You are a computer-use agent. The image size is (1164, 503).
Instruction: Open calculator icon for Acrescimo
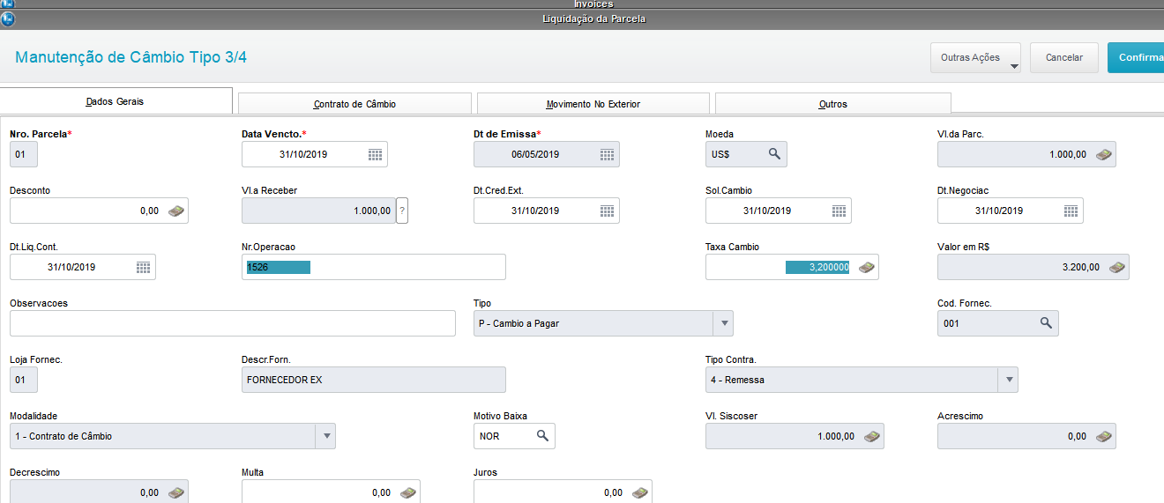1103,436
